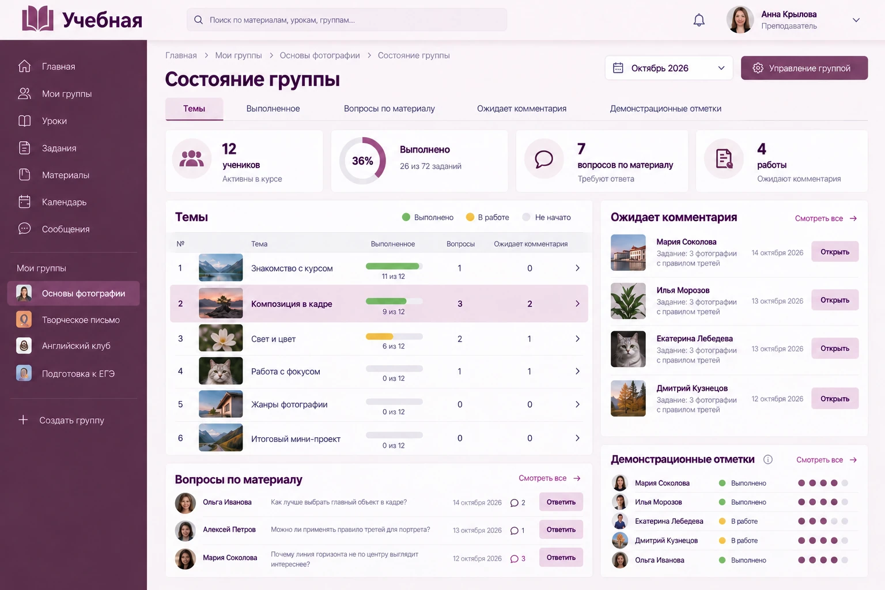Screen dimensions: 885x590
Task: Toggle the Не начато legend filter
Action: click(546, 217)
